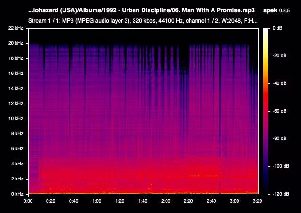301x213 pixels.
Task: Click the 4 kHz frequency label
Action: coord(17,164)
